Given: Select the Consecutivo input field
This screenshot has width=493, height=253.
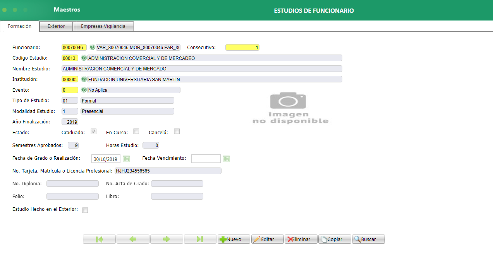Looking at the screenshot, I should coord(242,47).
